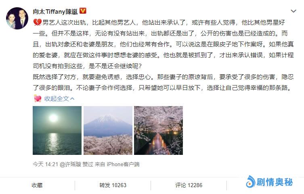Click the orange verified V badge
The height and width of the screenshot is (194, 304).
83,11
